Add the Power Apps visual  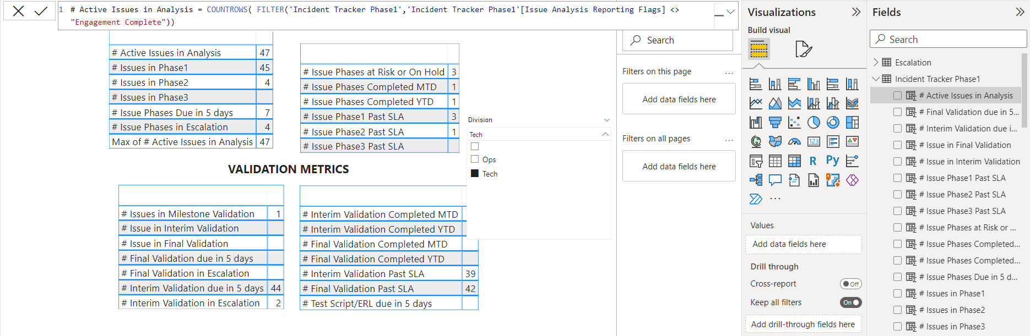pos(852,180)
